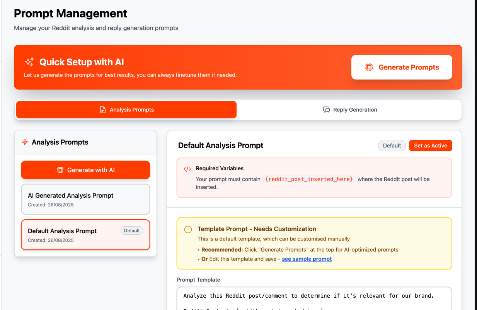Click the chat bubble icon on Reply Generation tab
The width and height of the screenshot is (477, 310).
[x=326, y=110]
